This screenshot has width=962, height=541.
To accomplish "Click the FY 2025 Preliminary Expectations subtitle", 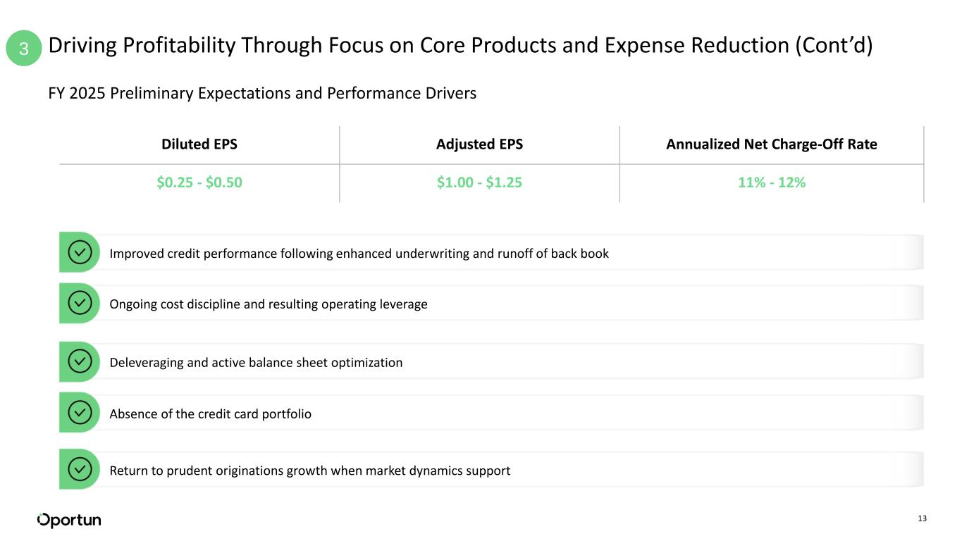I will coord(262,93).
